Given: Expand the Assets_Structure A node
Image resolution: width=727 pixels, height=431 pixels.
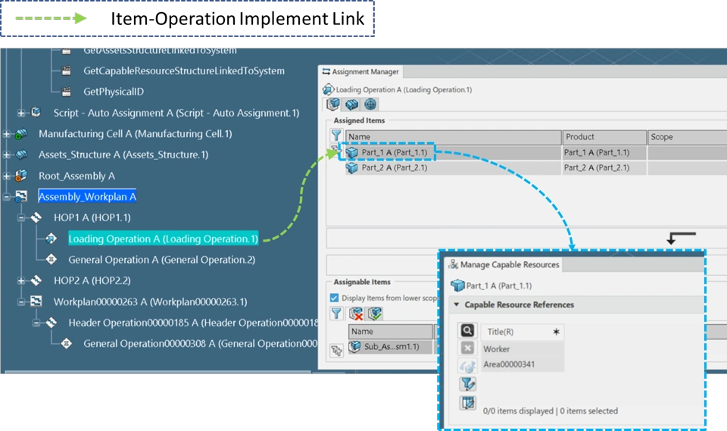Looking at the screenshot, I should point(6,155).
